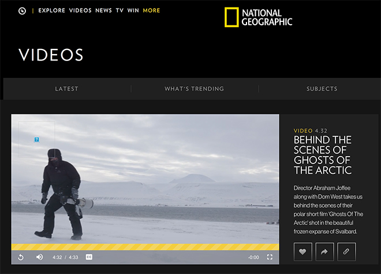Open the WIN navigation link

click(133, 10)
